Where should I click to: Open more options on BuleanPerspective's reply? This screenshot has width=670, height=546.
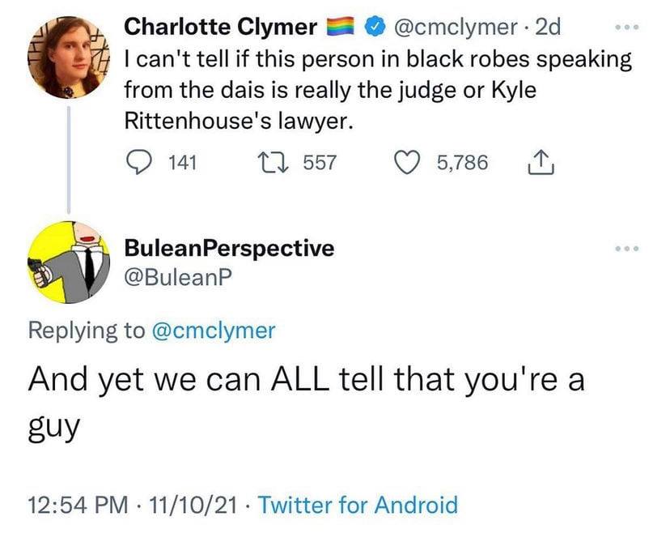[x=626, y=248]
